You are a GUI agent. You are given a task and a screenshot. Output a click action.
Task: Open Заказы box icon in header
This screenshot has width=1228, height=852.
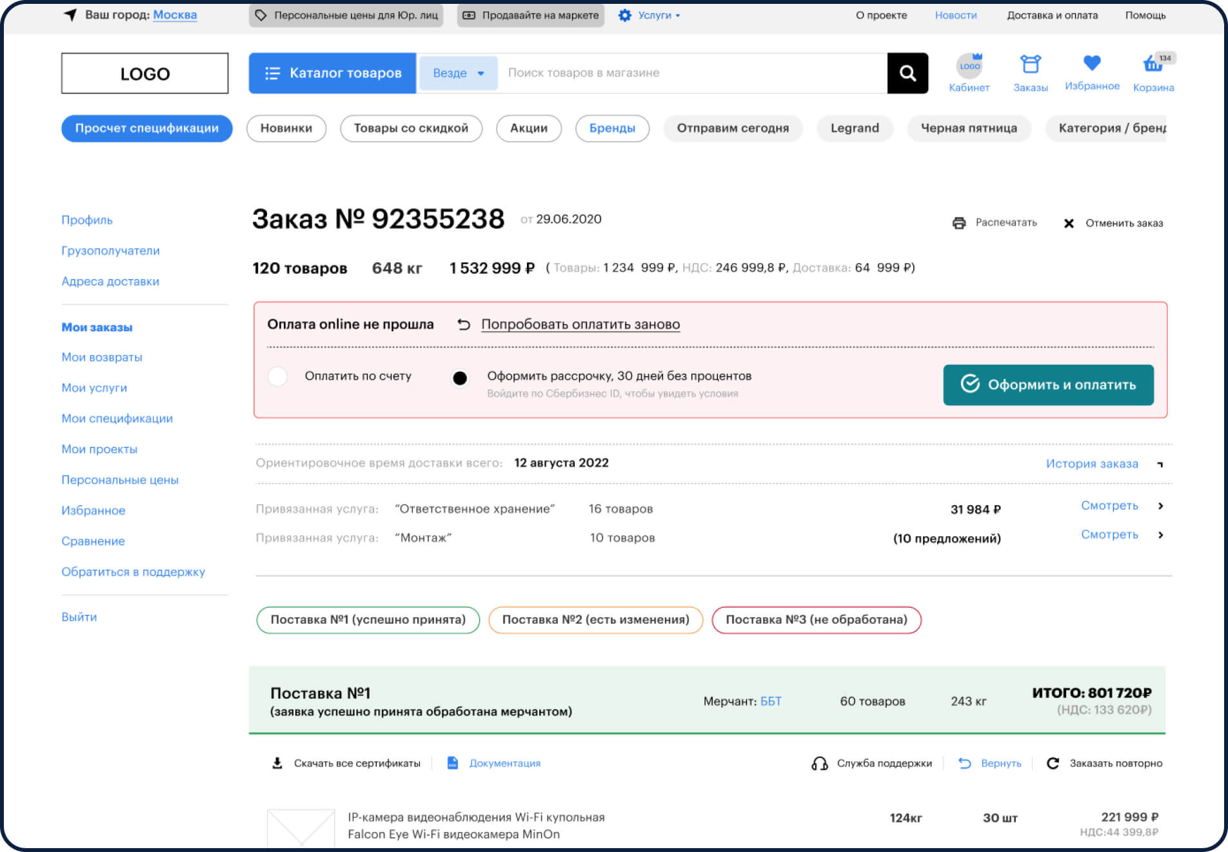[1030, 64]
